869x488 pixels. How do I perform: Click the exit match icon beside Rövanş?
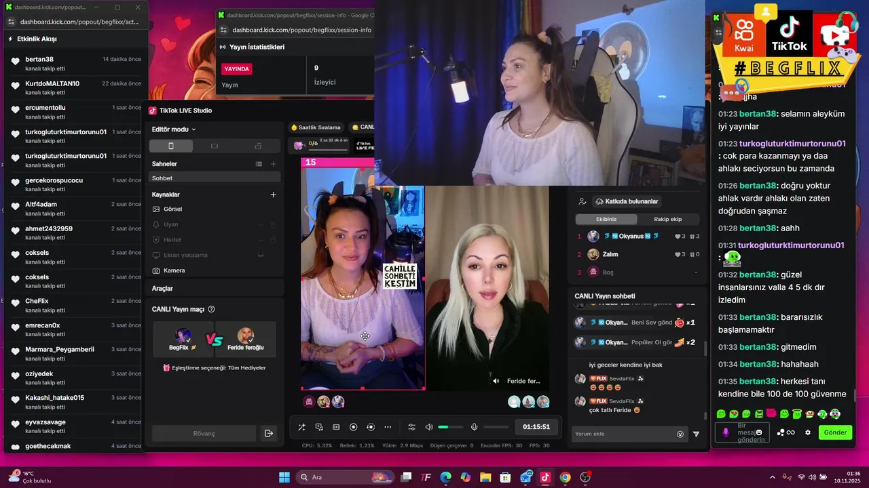pyautogui.click(x=269, y=433)
